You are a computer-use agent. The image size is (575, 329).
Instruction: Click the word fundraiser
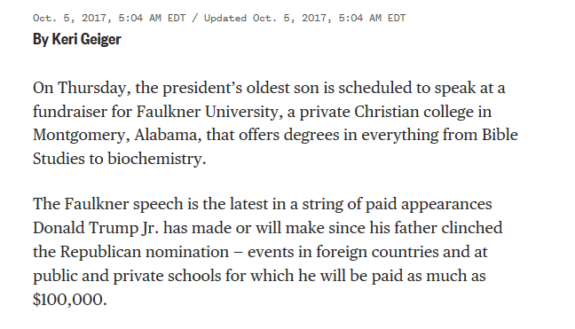(x=70, y=112)
